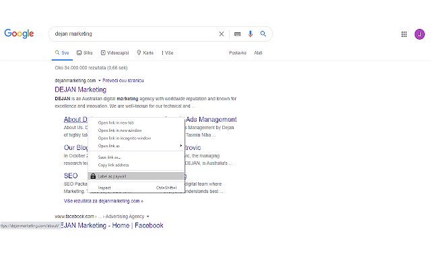This screenshot has height=269, width=431.
Task: Open the account avatar J
Action: click(420, 34)
